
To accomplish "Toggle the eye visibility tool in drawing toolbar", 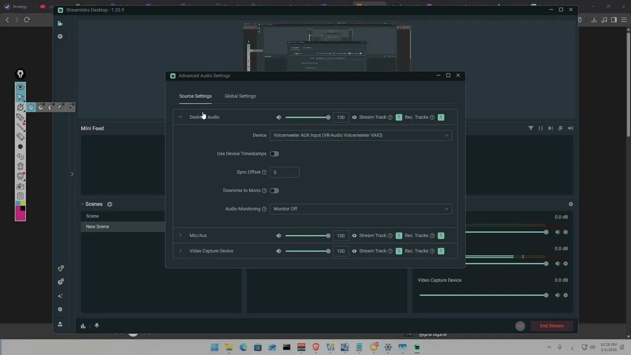I will click(20, 87).
